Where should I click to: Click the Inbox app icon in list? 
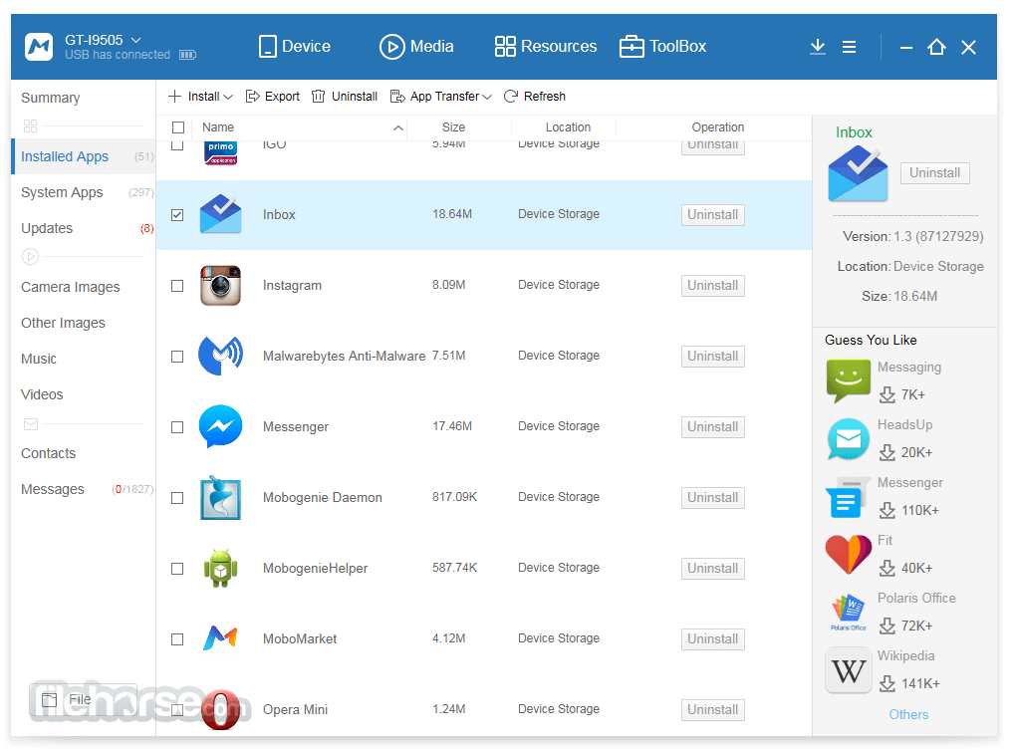tap(221, 214)
